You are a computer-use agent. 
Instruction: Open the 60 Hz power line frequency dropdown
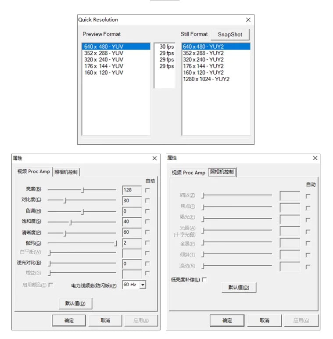[143, 285]
